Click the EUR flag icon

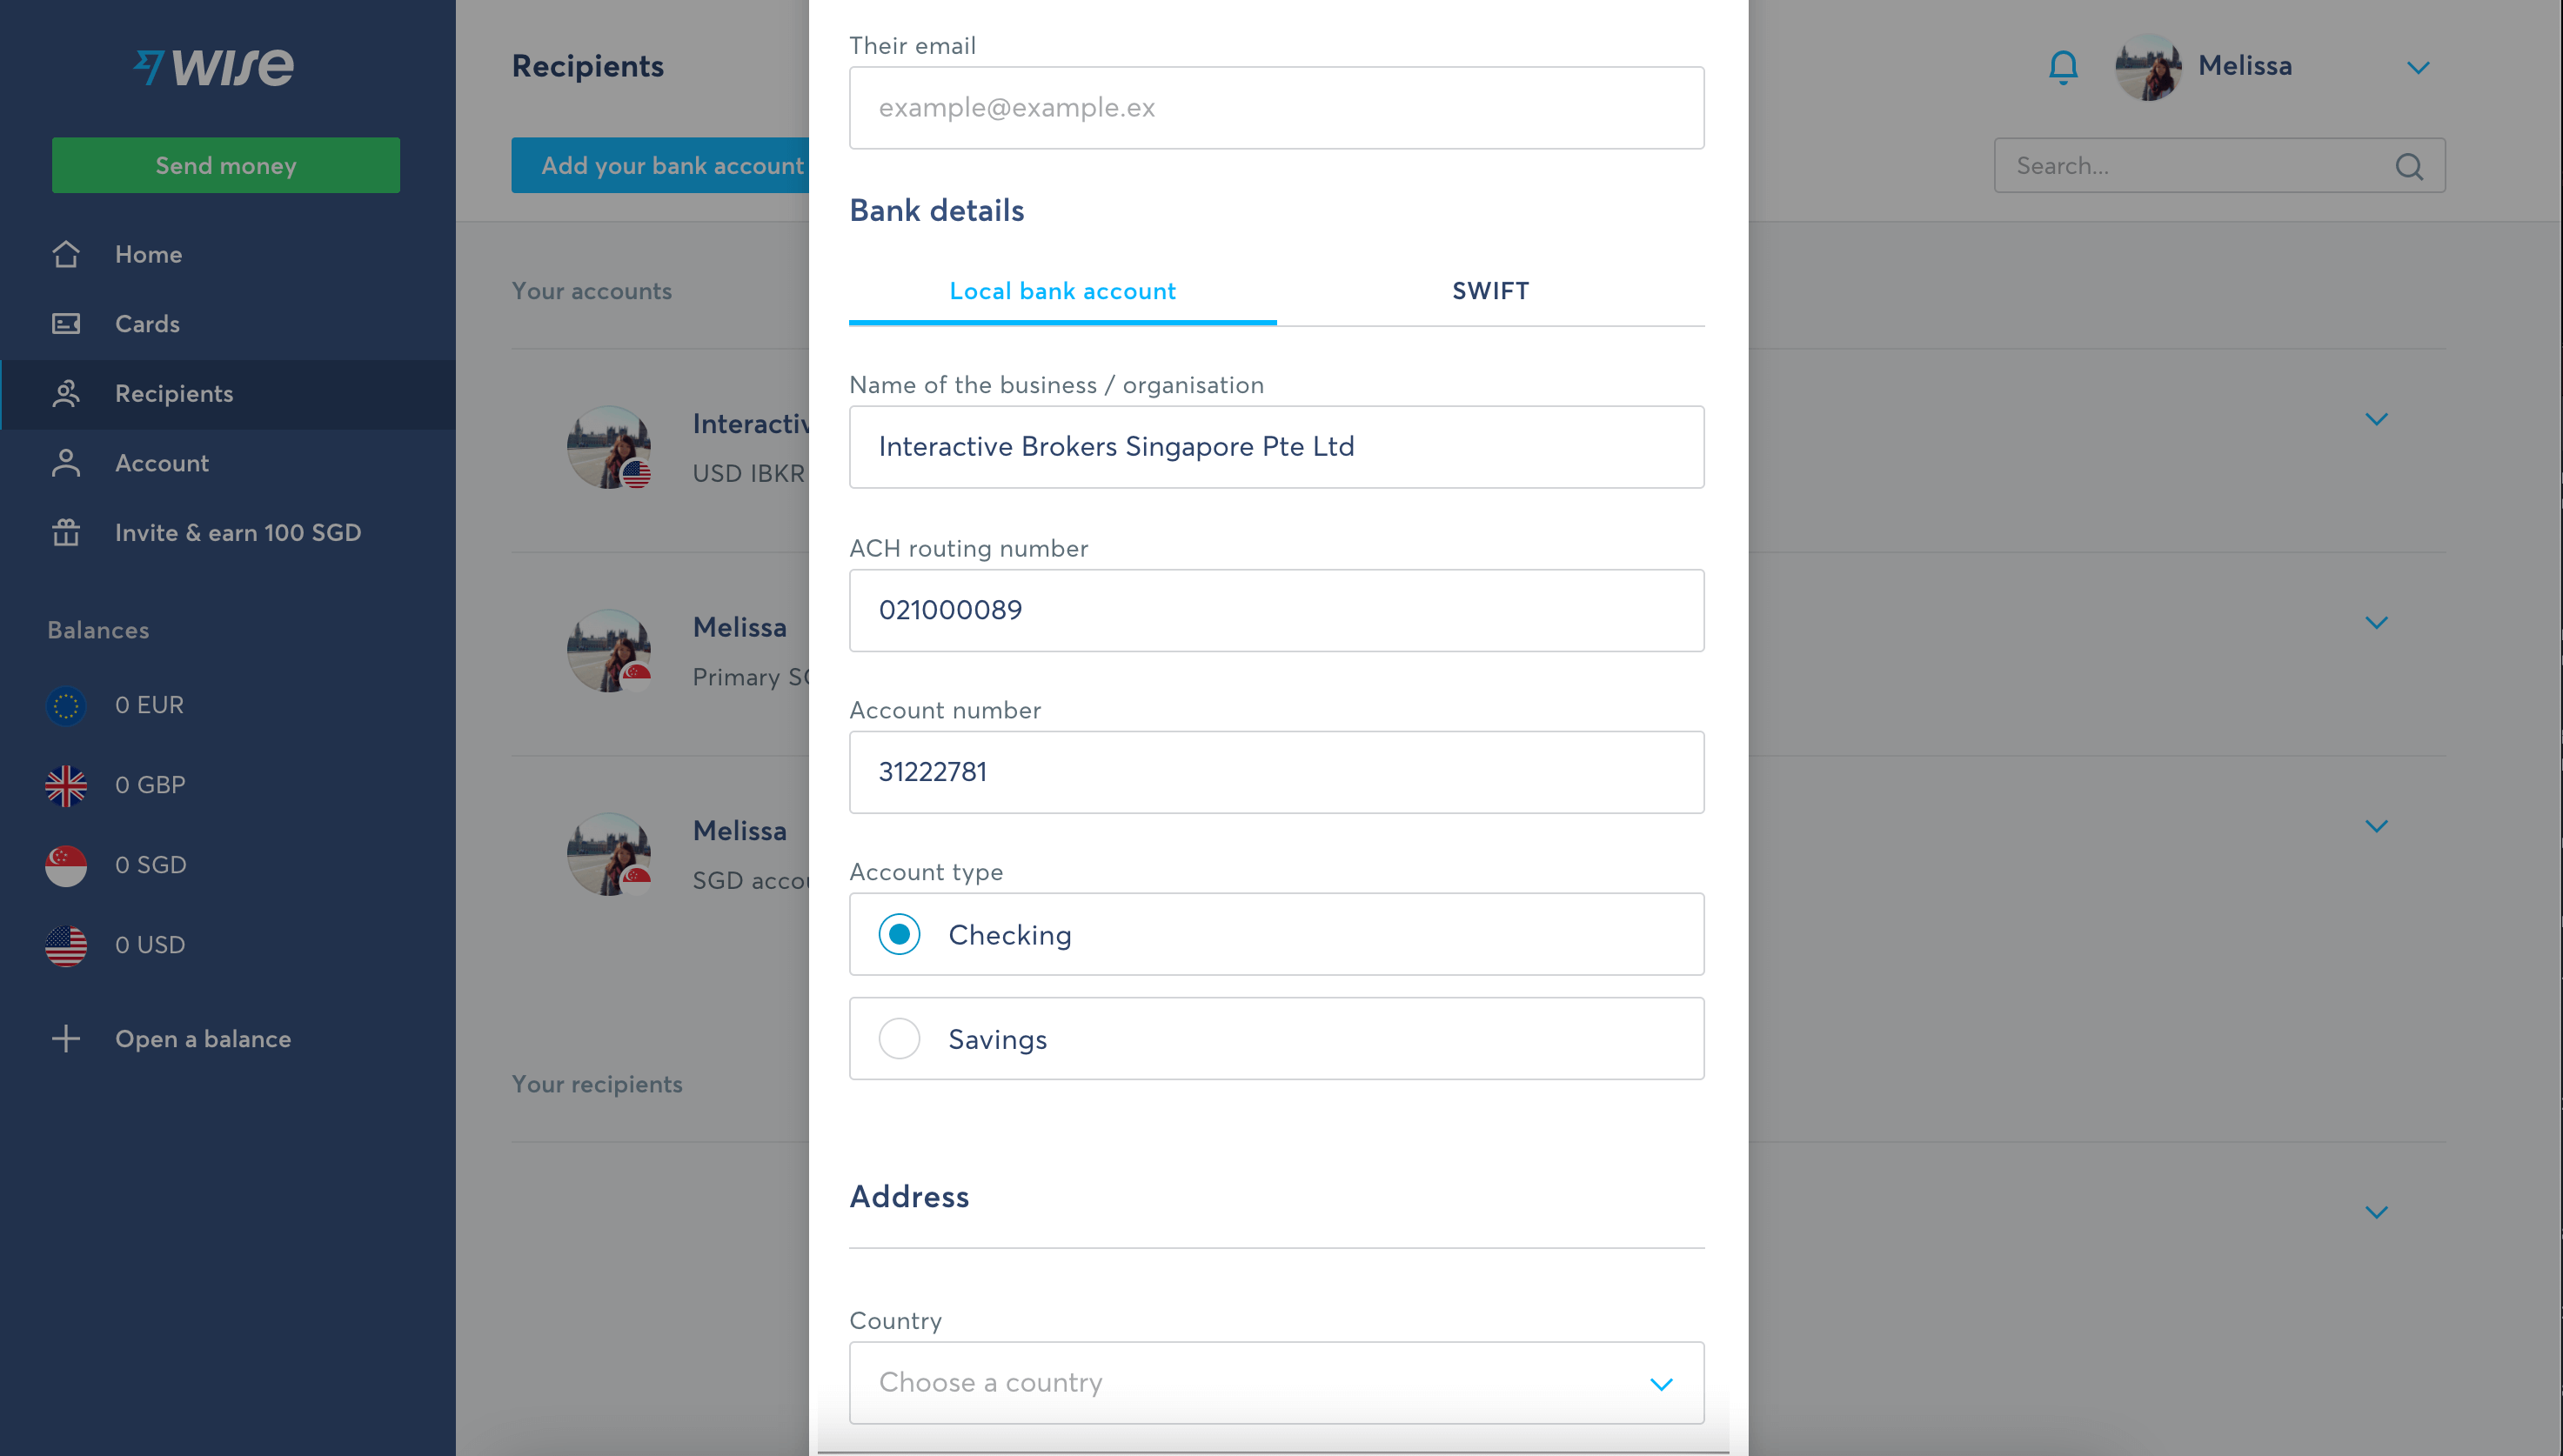pos(66,706)
